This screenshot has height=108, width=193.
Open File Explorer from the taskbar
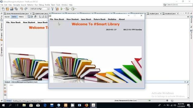coord(24,105)
